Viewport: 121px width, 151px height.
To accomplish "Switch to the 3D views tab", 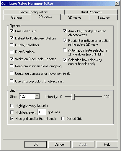I will (x=75, y=18).
